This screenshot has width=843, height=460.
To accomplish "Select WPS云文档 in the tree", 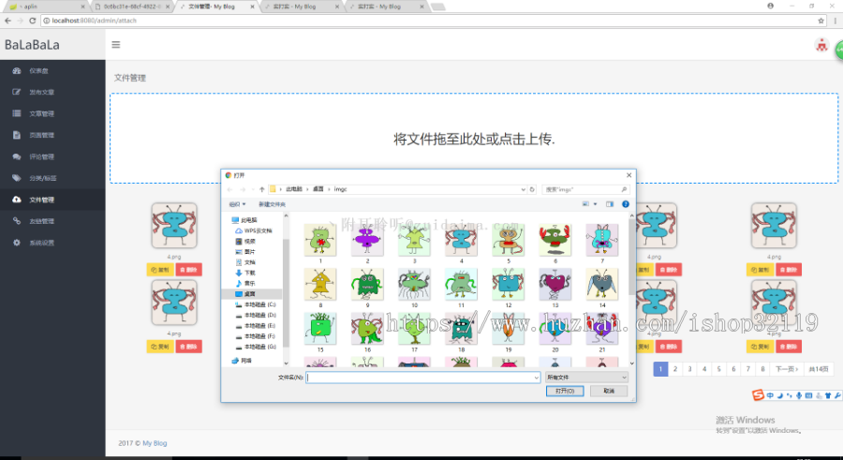I will [x=254, y=230].
